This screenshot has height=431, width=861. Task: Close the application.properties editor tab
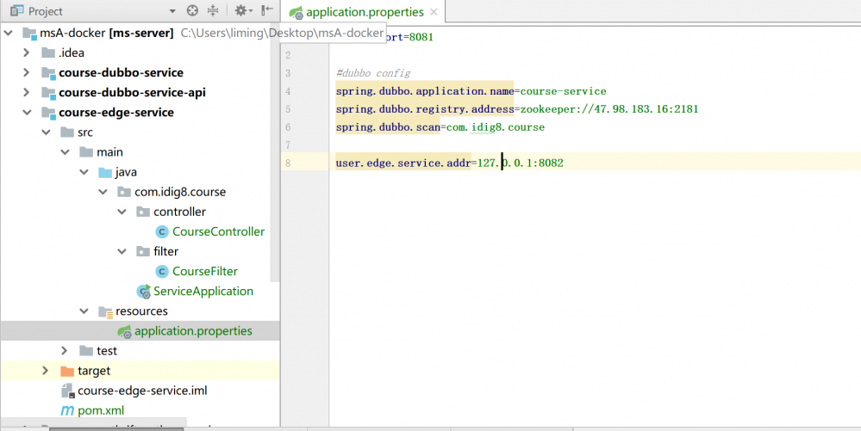[434, 13]
